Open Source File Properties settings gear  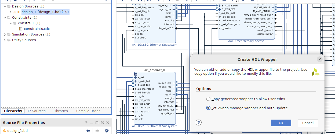click(x=107, y=131)
